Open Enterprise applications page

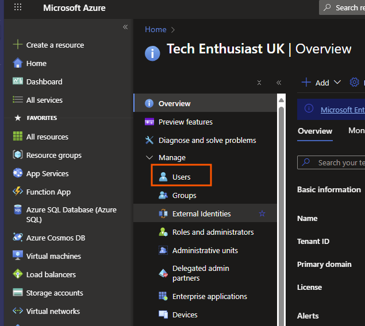205,296
